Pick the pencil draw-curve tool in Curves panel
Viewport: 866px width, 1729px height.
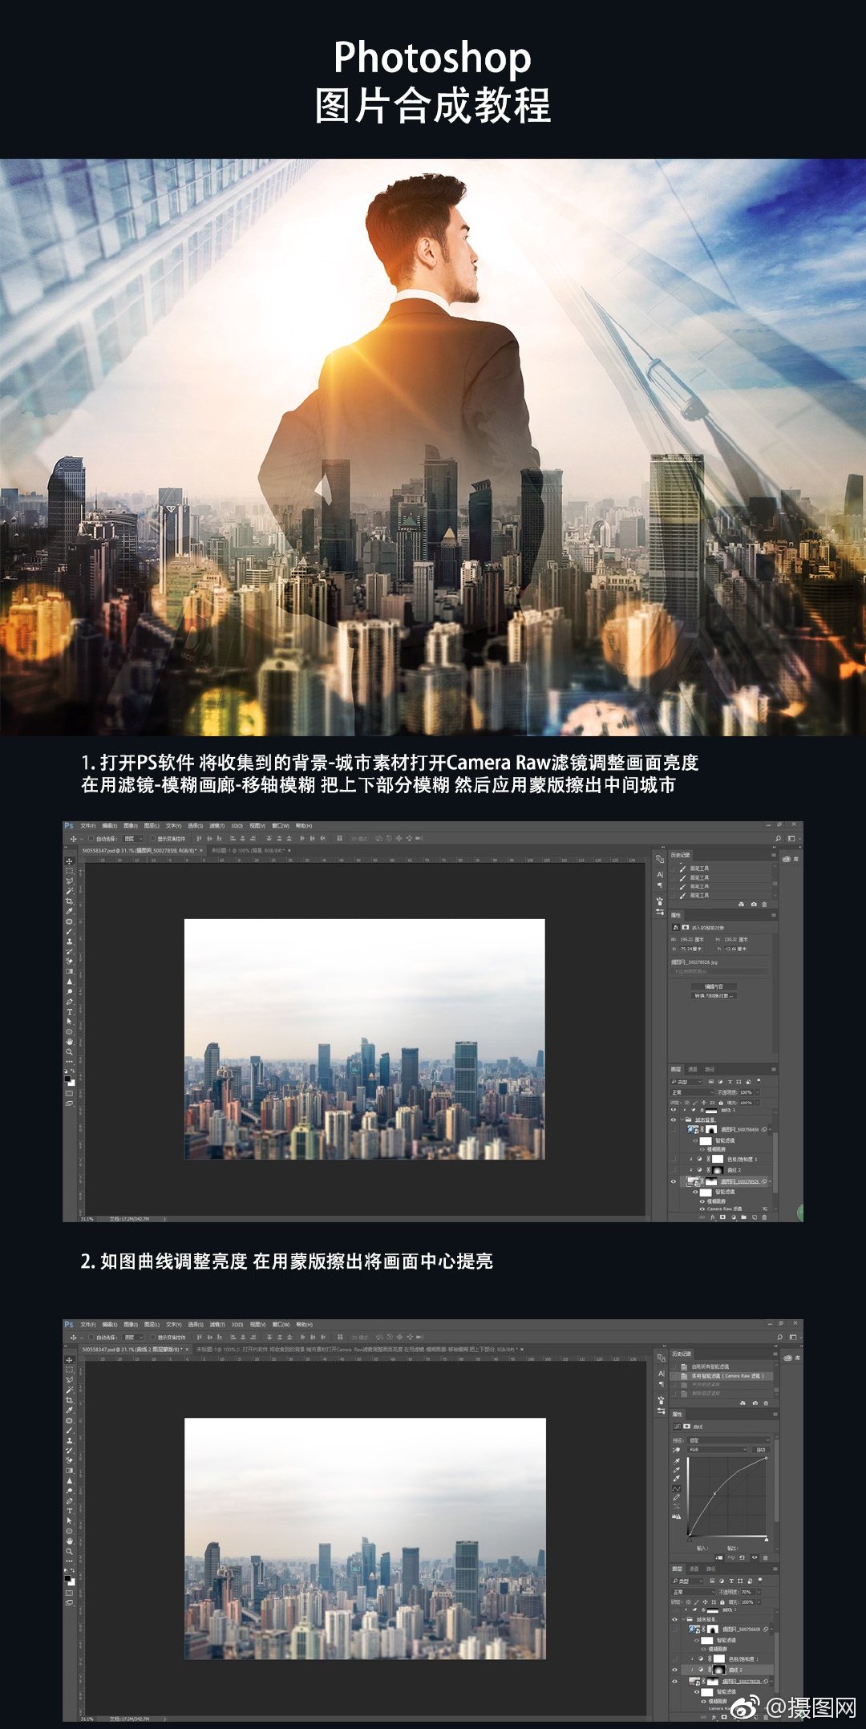click(676, 1497)
